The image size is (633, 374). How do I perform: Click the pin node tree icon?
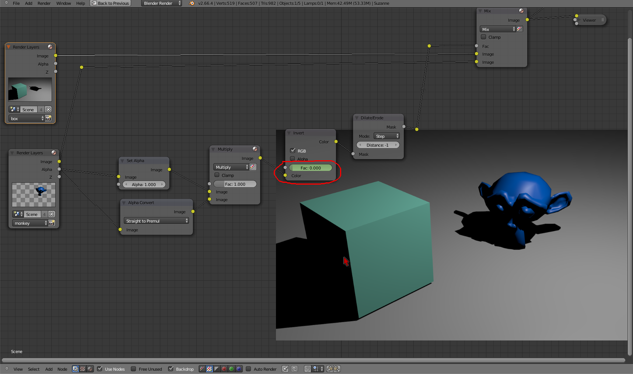[x=285, y=369]
